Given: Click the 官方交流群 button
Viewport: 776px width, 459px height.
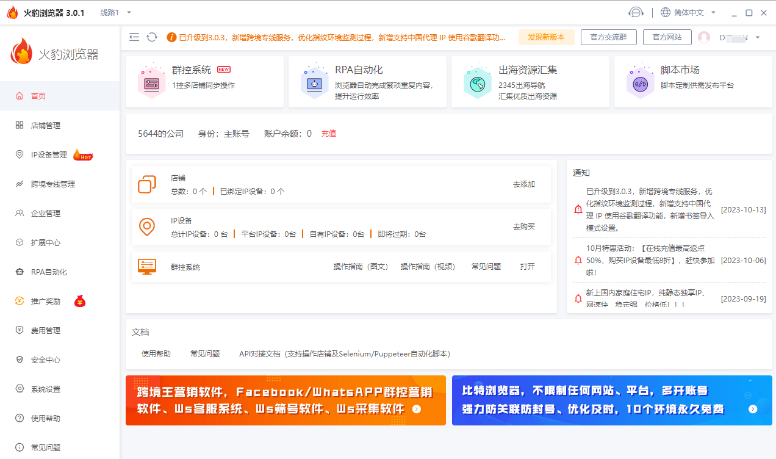Looking at the screenshot, I should click(x=608, y=37).
